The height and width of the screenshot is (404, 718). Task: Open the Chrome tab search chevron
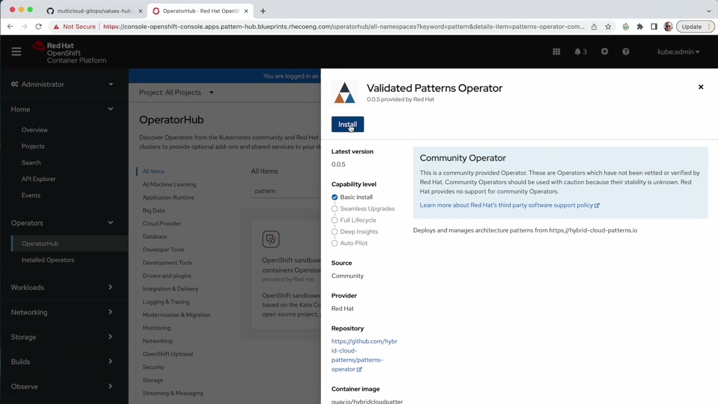708,11
